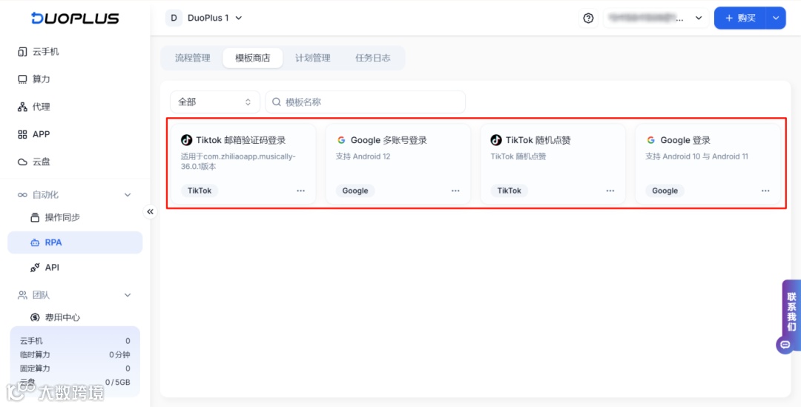Click the chat bubble icon under 联系我们
The width and height of the screenshot is (801, 407).
(785, 345)
